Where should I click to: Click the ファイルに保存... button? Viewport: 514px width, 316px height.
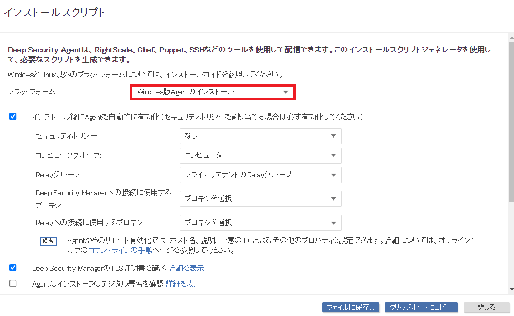[x=351, y=307]
